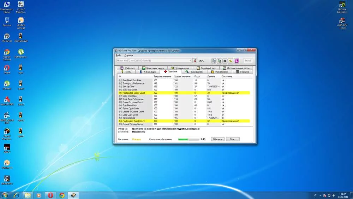
Task: Open the uTorrent desktop shortcut
Action: 7,85
